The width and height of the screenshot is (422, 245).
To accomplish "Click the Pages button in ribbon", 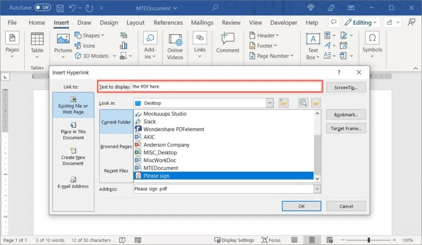I will tap(12, 45).
